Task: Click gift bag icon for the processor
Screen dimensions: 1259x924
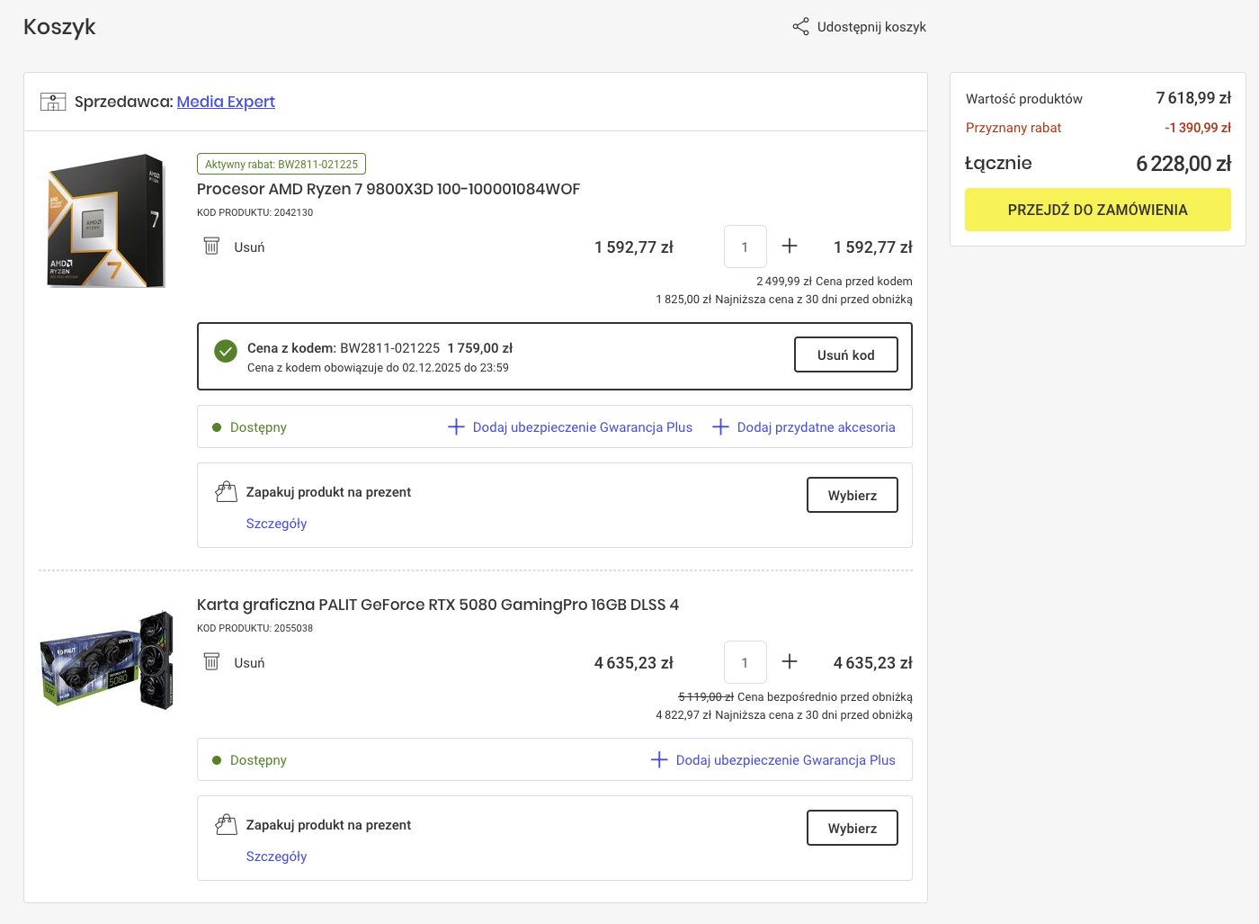Action: [226, 491]
